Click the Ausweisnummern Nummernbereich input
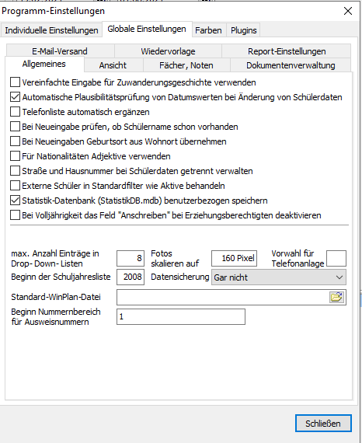 click(181, 317)
